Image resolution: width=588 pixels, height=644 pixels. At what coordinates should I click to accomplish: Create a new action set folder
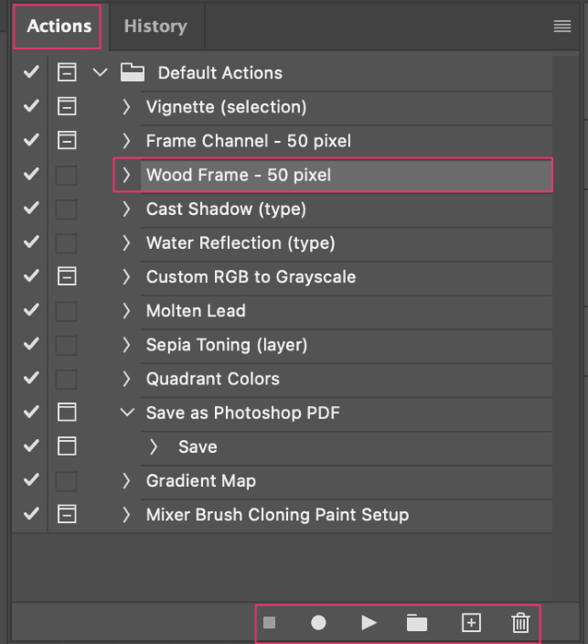pos(417,623)
